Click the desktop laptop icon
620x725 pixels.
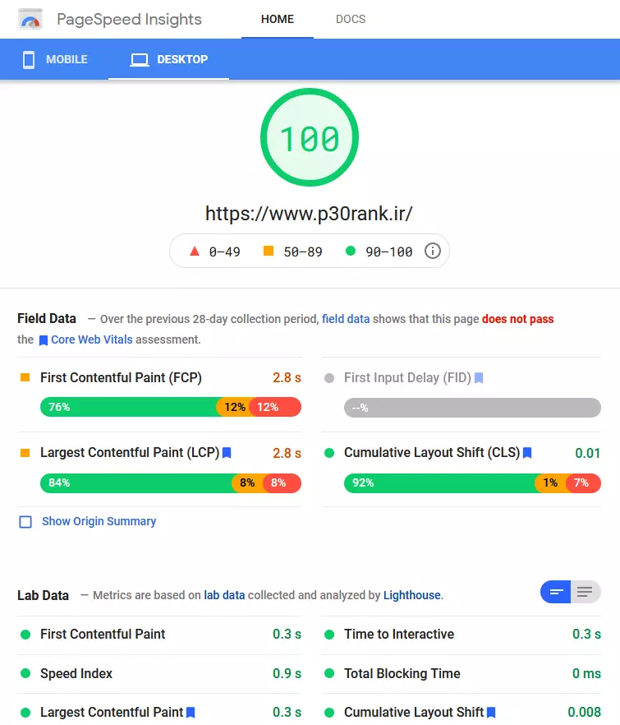click(x=139, y=60)
